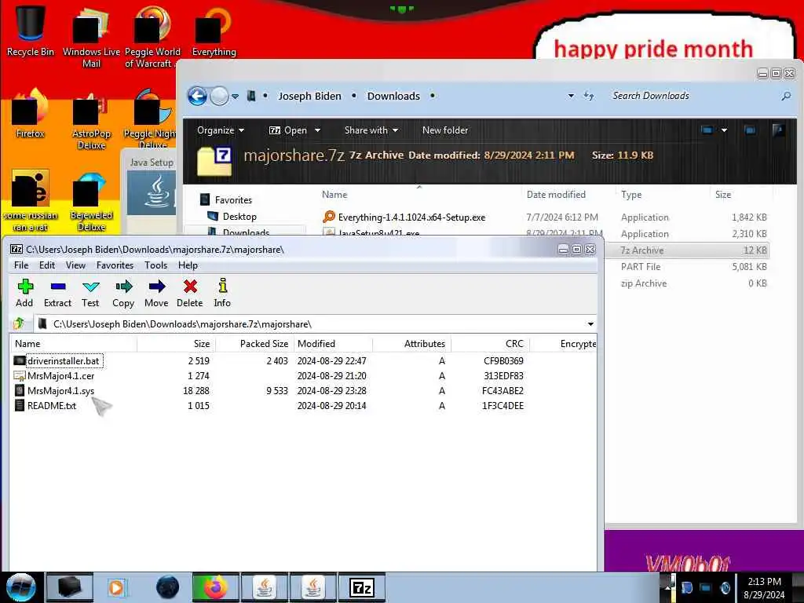Click Downloads breadcrumb in Explorer
The width and height of the screenshot is (804, 603).
[x=393, y=96]
